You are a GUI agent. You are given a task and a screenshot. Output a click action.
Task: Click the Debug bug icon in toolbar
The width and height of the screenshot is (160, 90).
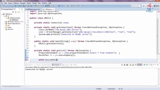(15, 6)
